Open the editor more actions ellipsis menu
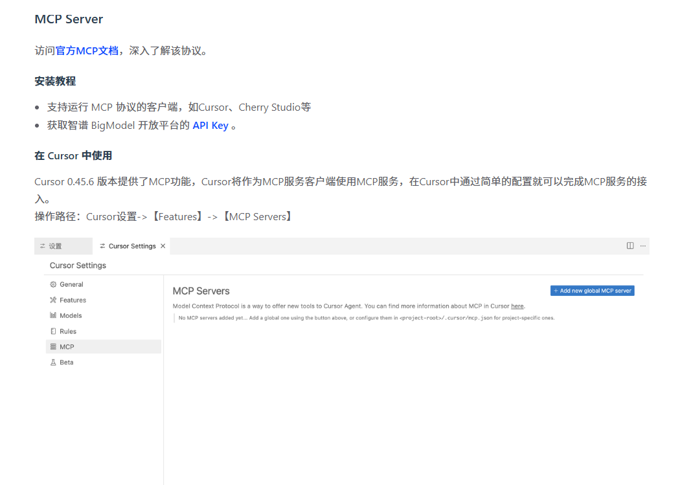The width and height of the screenshot is (678, 485). tap(643, 245)
